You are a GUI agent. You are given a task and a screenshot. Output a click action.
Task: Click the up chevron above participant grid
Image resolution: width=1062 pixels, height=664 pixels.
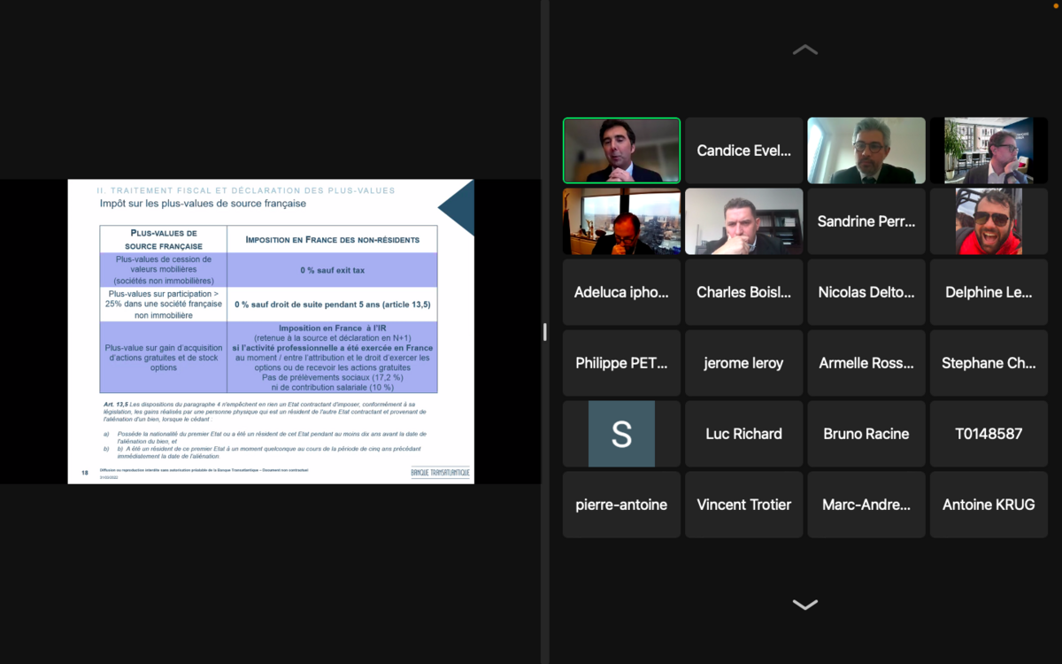click(x=804, y=50)
